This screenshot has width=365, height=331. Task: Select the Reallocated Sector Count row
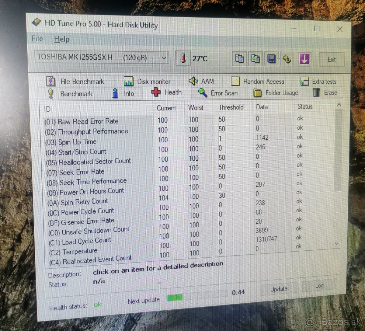(88, 162)
